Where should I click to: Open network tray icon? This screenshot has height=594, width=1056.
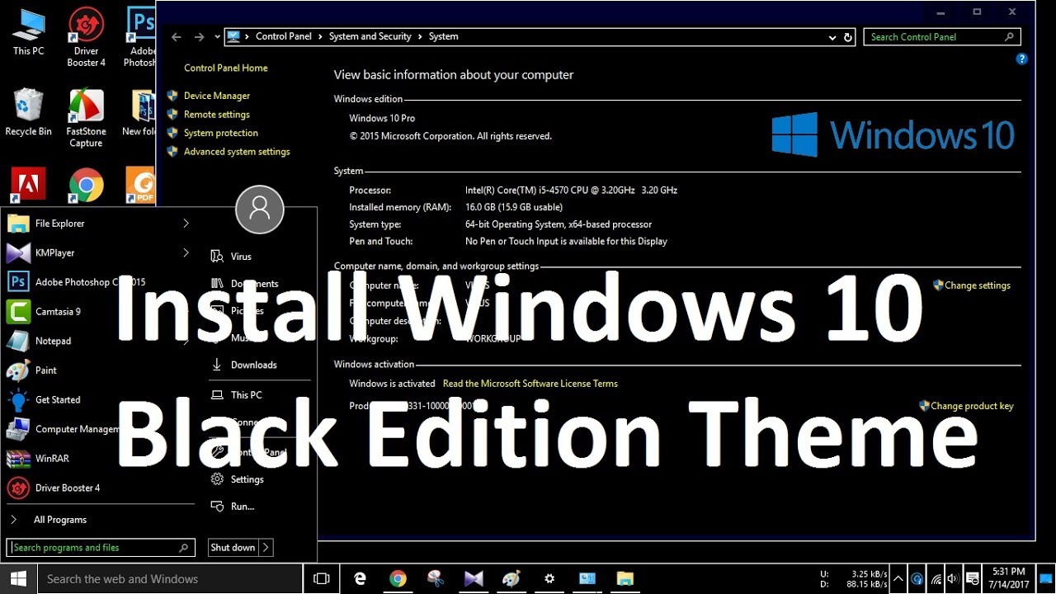(936, 579)
